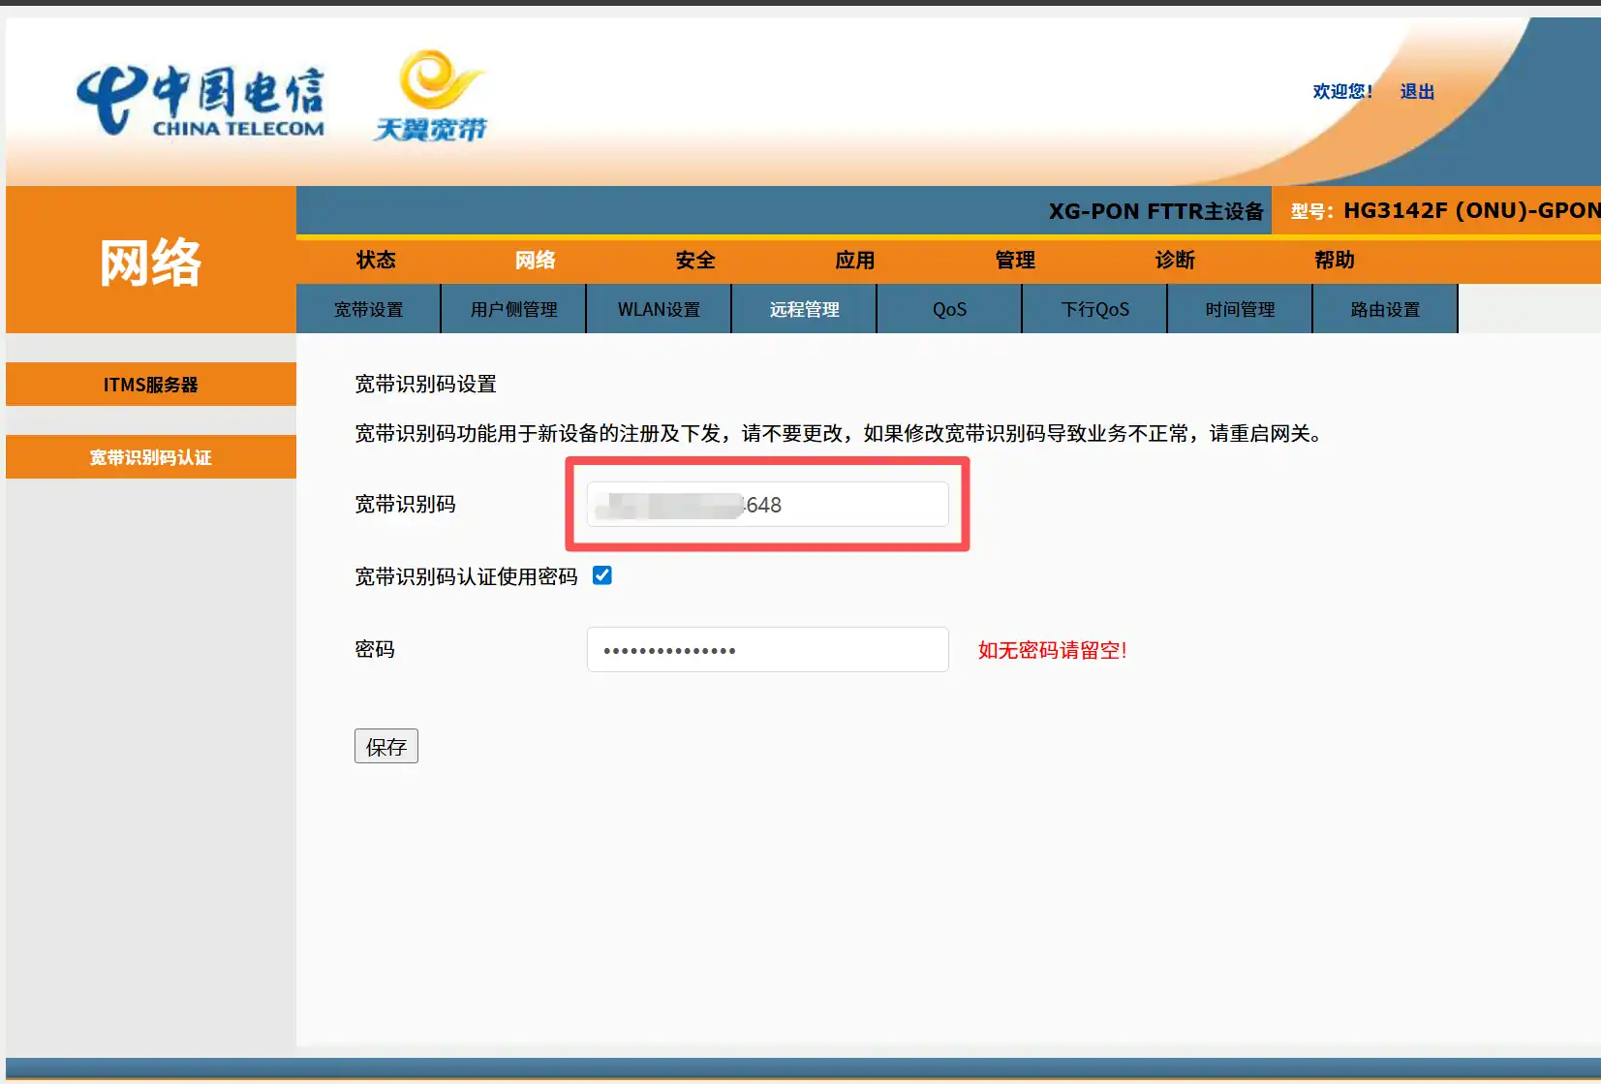Select ITMS服务器 in the sidebar
The image size is (1601, 1084).
point(150,385)
